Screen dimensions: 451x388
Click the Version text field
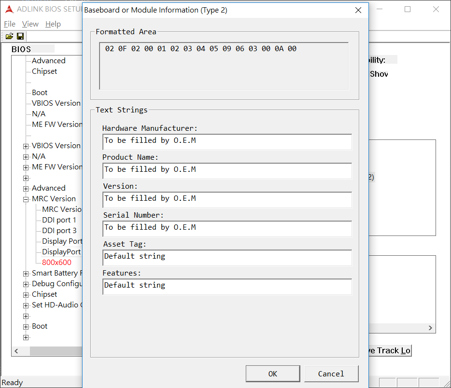click(227, 200)
